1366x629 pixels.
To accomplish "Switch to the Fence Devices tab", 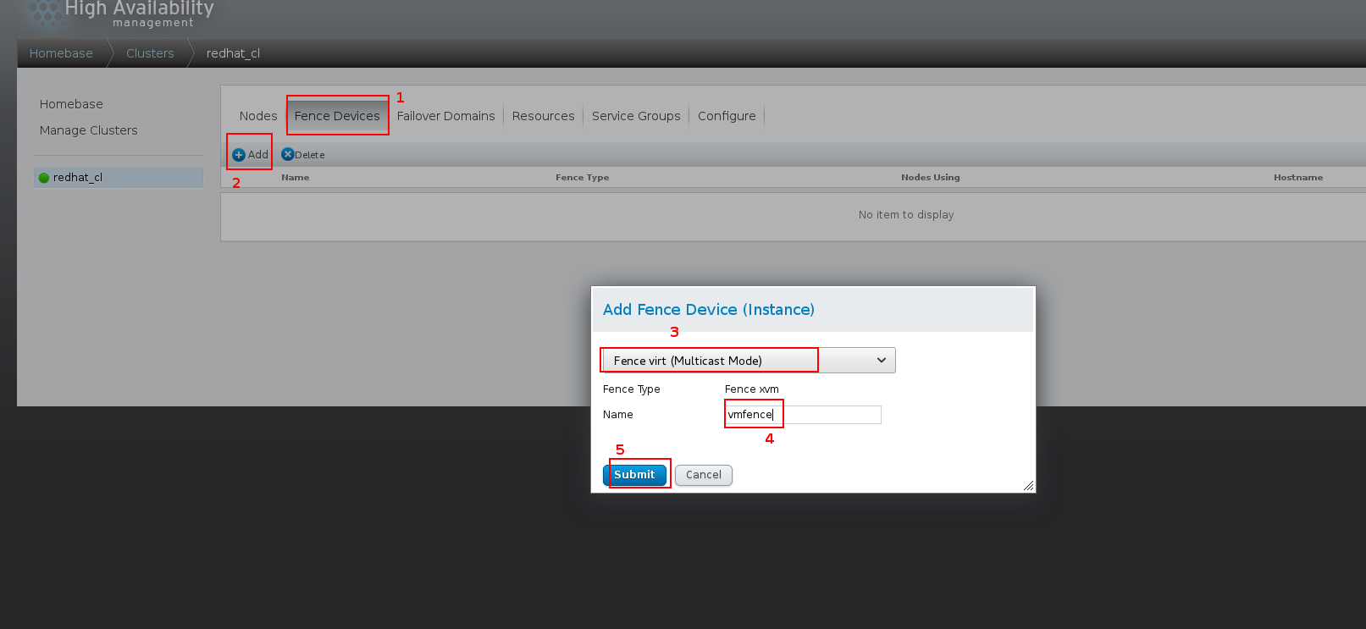I will pyautogui.click(x=337, y=116).
